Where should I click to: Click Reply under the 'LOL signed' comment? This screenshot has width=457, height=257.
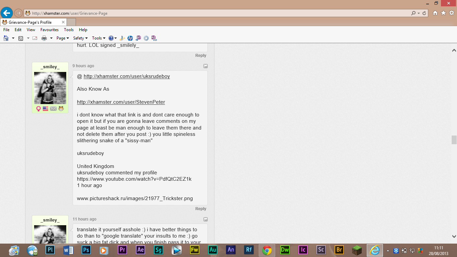click(x=201, y=56)
